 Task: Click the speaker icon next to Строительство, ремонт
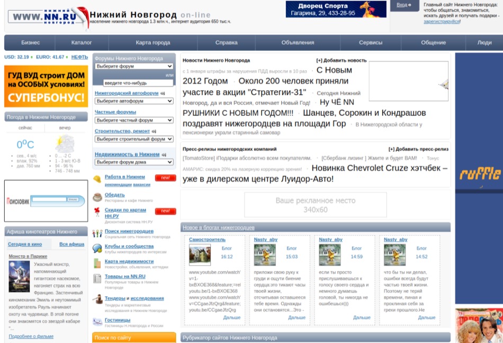(154, 131)
